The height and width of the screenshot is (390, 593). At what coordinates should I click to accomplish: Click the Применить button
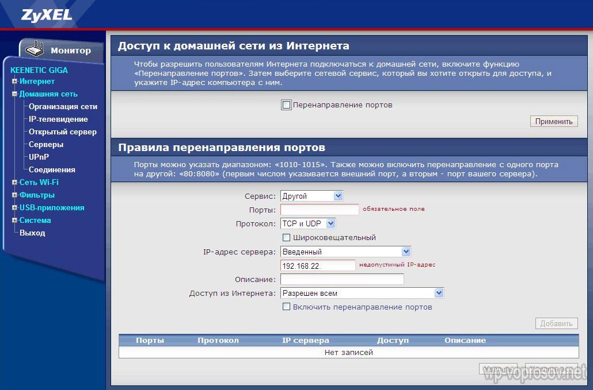pos(554,121)
